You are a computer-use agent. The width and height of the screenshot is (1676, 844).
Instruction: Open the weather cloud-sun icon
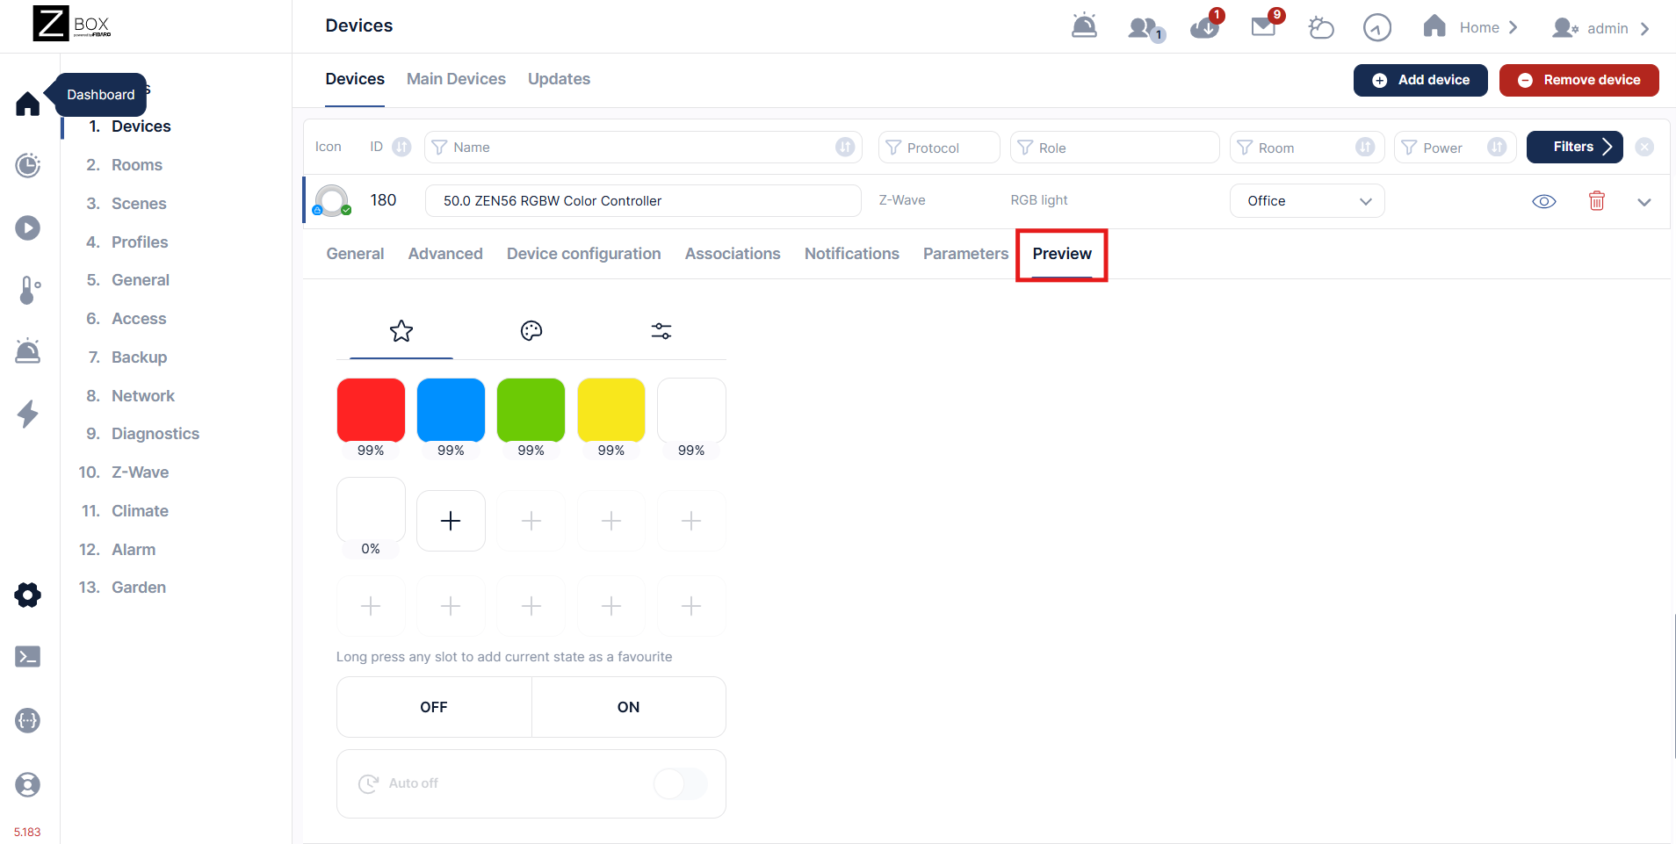pos(1320,28)
